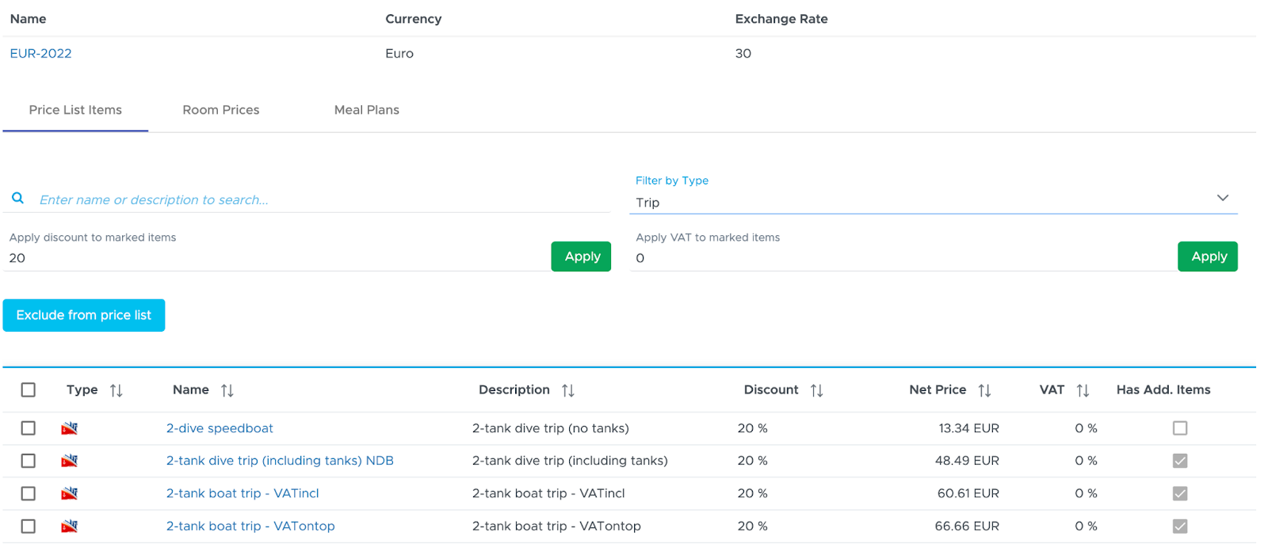1268x547 pixels.
Task: Toggle Has Add. Items for VATincl row
Action: [x=1180, y=493]
